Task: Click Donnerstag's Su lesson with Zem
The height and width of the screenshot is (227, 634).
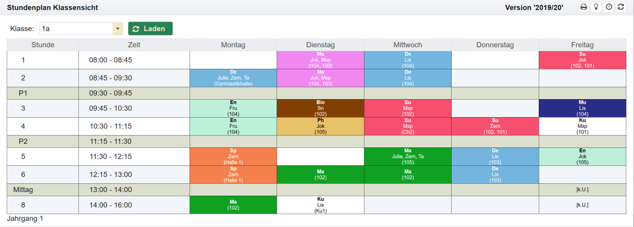Action: [x=495, y=126]
